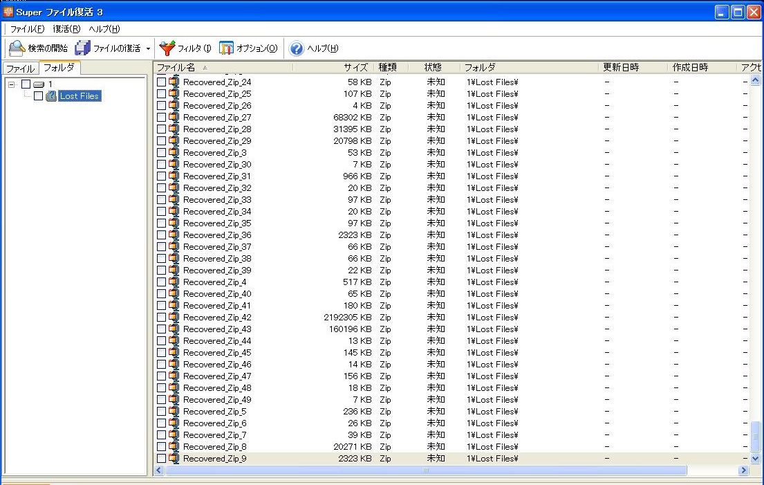Sort list by サイズ column header
The height and width of the screenshot is (485, 764).
coord(355,68)
